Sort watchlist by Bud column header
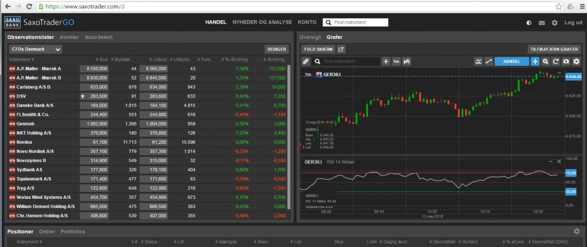The height and width of the screenshot is (247, 587). [101, 60]
